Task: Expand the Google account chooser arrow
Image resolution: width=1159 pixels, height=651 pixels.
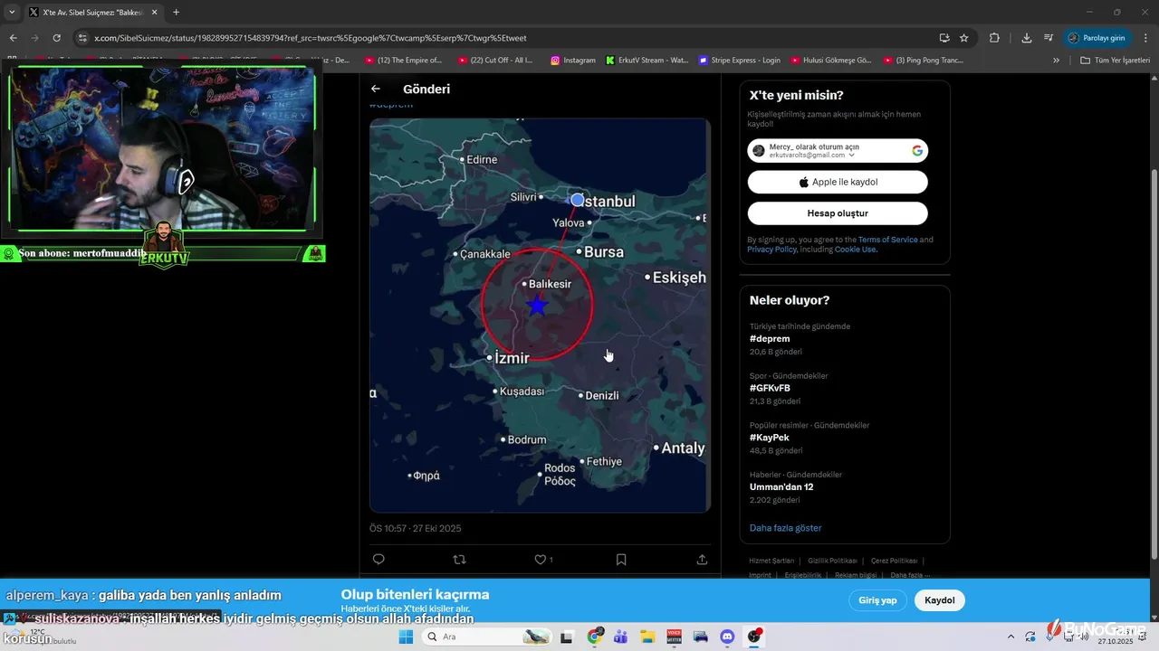Action: click(x=852, y=156)
